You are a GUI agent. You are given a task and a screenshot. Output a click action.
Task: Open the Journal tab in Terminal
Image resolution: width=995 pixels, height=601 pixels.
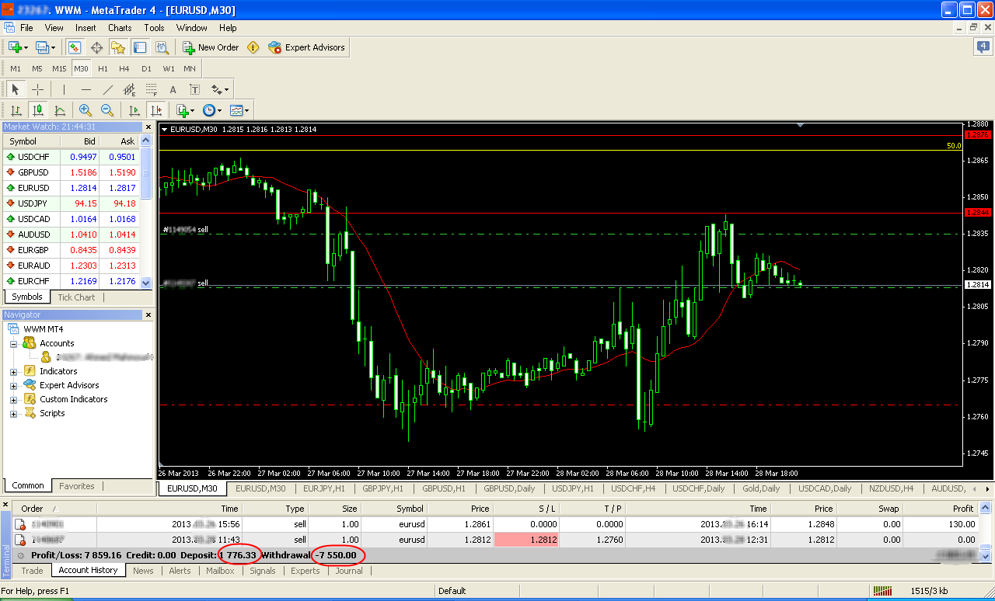(x=349, y=571)
